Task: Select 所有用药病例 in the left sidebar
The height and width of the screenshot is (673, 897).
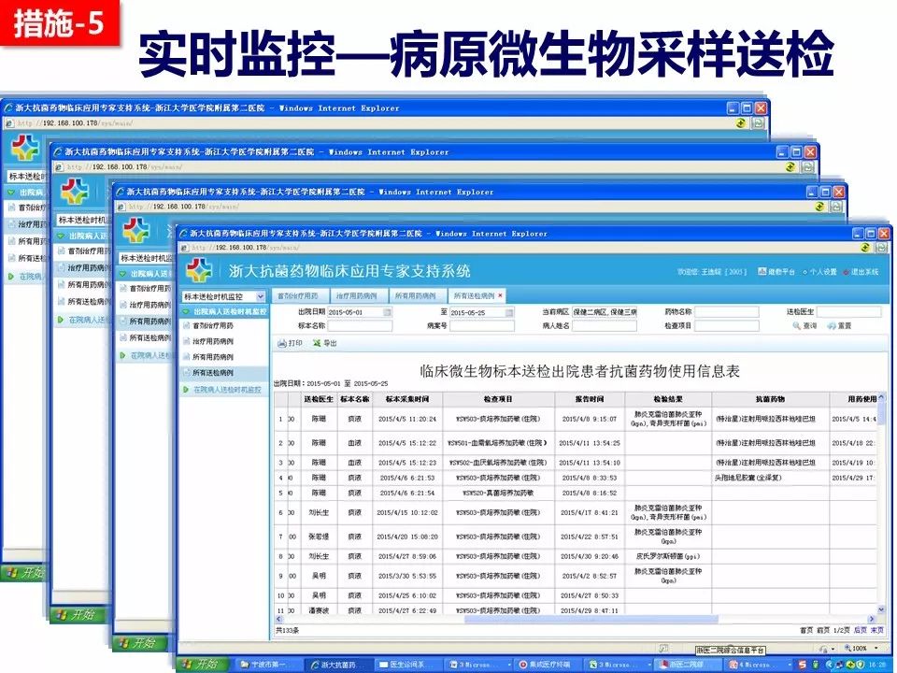Action: tap(213, 356)
